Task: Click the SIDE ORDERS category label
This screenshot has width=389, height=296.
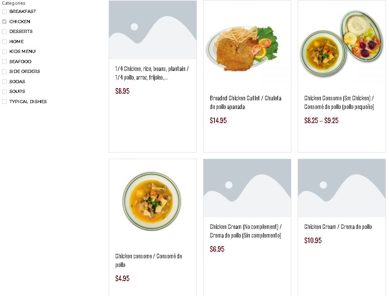Action: [24, 71]
